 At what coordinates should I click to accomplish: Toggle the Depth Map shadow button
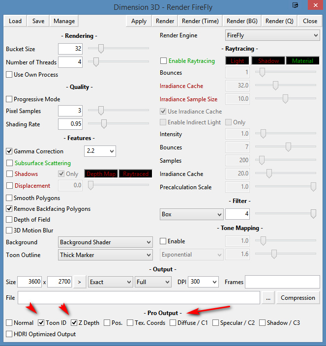pyautogui.click(x=101, y=173)
